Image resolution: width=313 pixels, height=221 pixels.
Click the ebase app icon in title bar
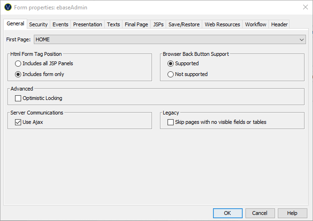point(8,8)
